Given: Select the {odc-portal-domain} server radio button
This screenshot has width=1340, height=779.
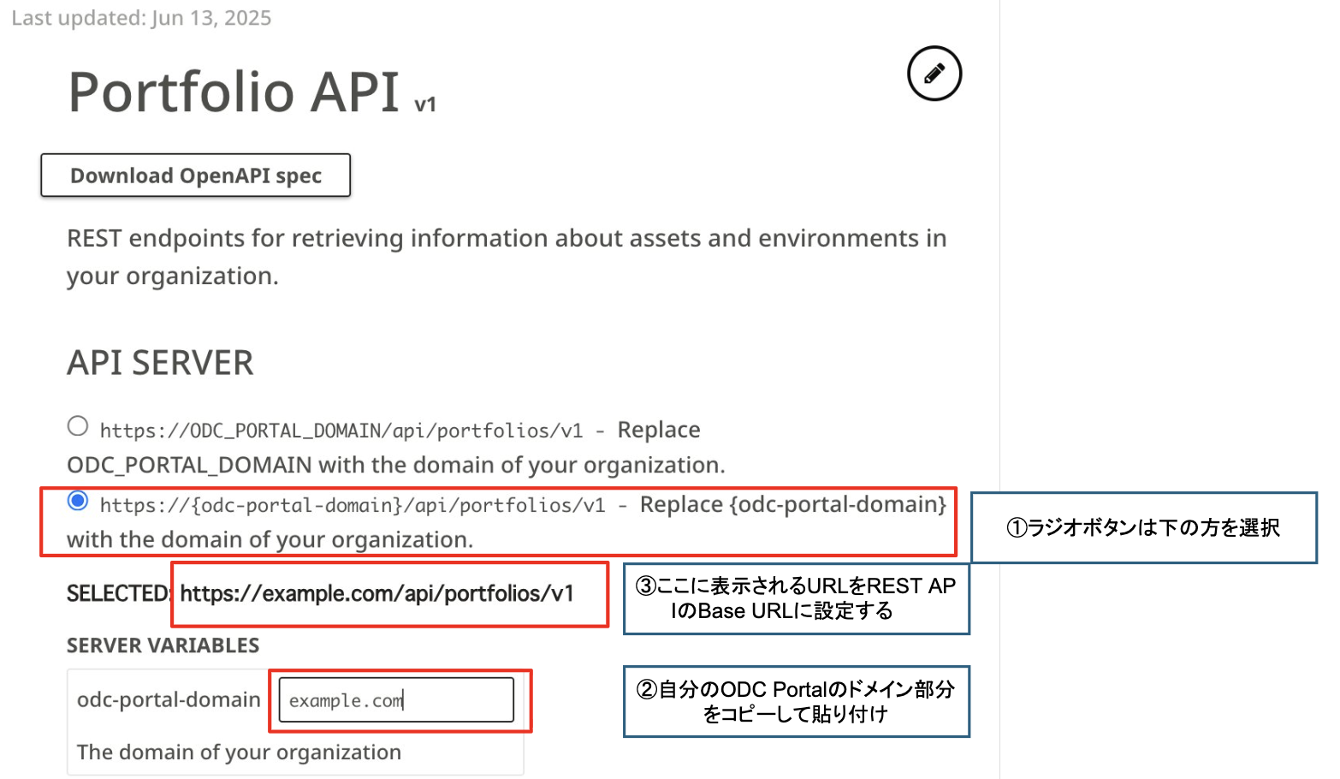Looking at the screenshot, I should coord(77,502).
